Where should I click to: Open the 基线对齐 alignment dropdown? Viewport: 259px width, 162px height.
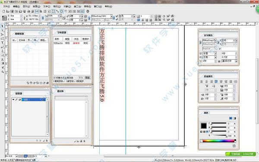point(236,61)
